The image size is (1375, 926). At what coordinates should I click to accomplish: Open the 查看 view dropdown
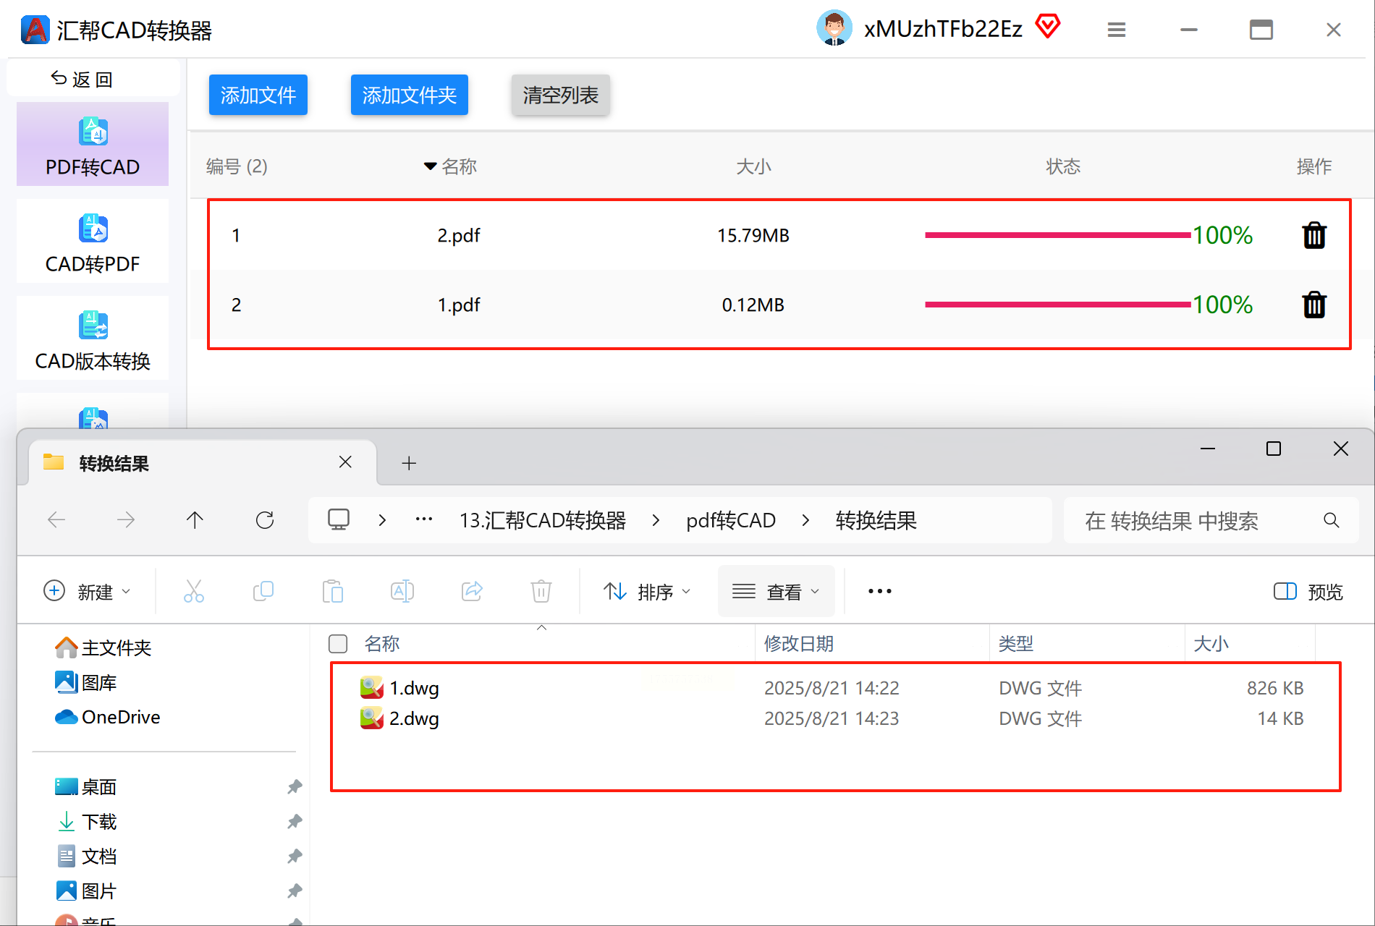776,592
